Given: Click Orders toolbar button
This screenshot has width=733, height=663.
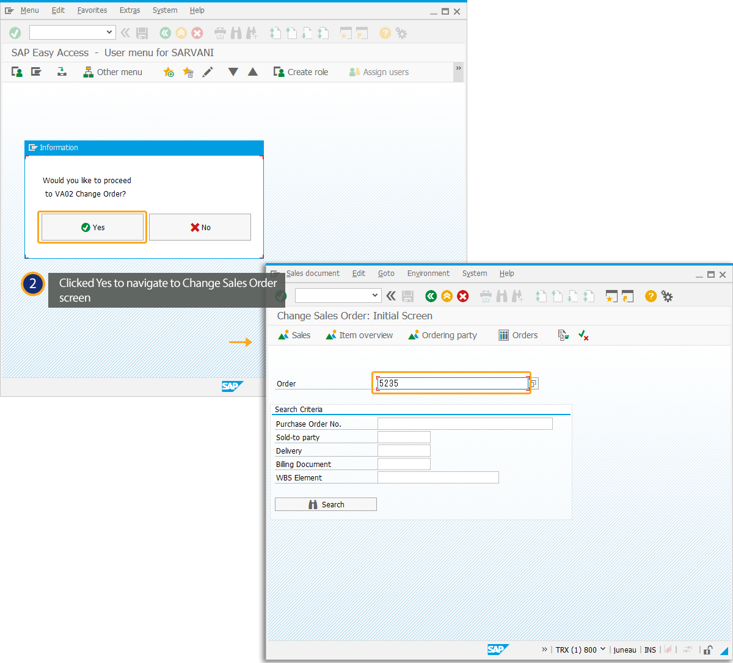Looking at the screenshot, I should 518,335.
